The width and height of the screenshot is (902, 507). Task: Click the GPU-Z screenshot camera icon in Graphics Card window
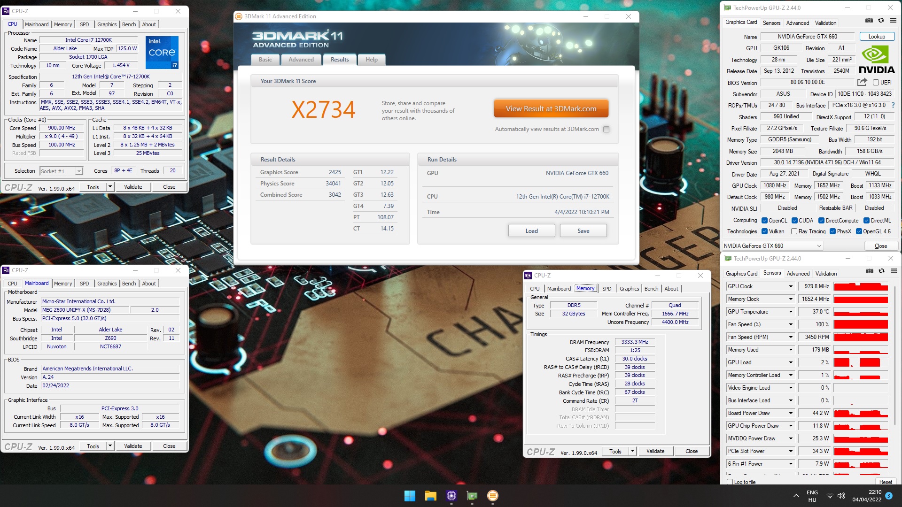pos(869,21)
